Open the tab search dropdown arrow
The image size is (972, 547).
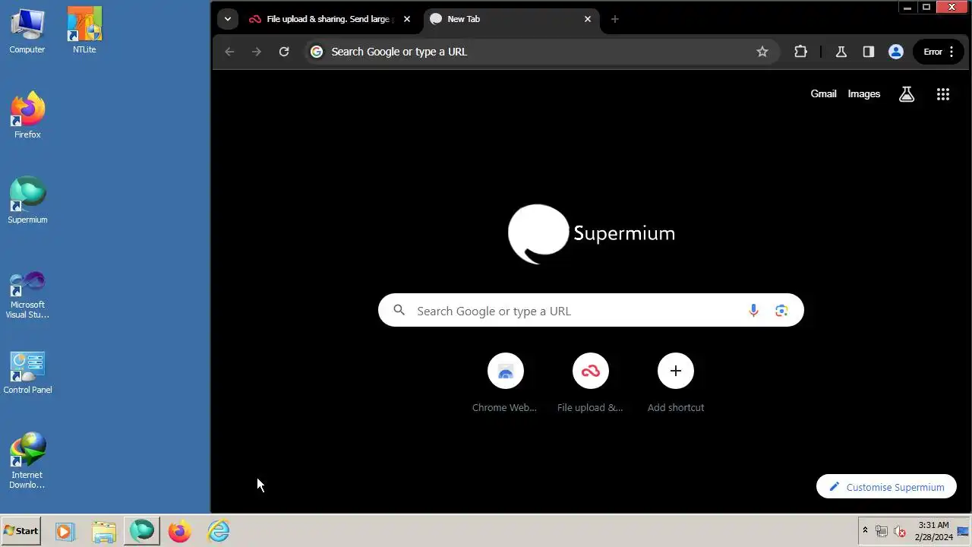(227, 19)
